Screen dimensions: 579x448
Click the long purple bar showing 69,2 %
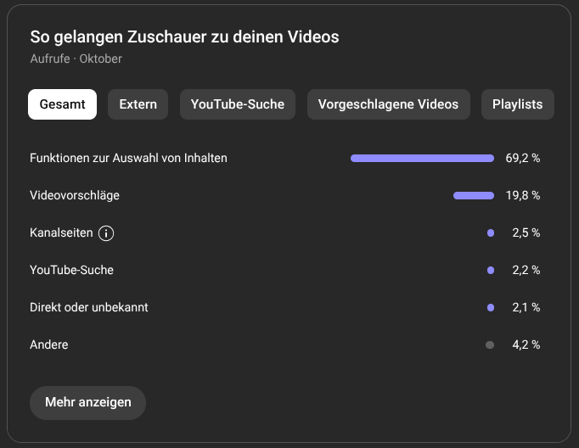click(422, 158)
